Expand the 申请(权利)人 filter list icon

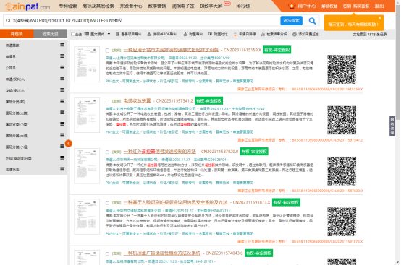tap(62, 79)
